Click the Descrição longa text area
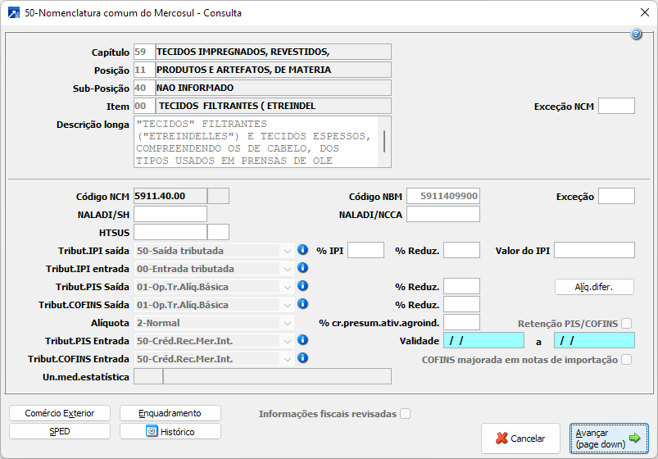 pos(256,142)
